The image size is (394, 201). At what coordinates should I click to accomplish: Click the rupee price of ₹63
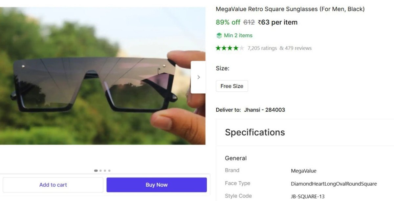point(265,22)
